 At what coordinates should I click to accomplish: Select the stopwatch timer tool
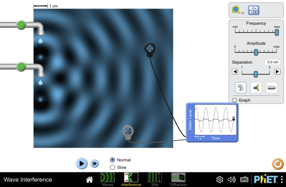tap(254, 10)
